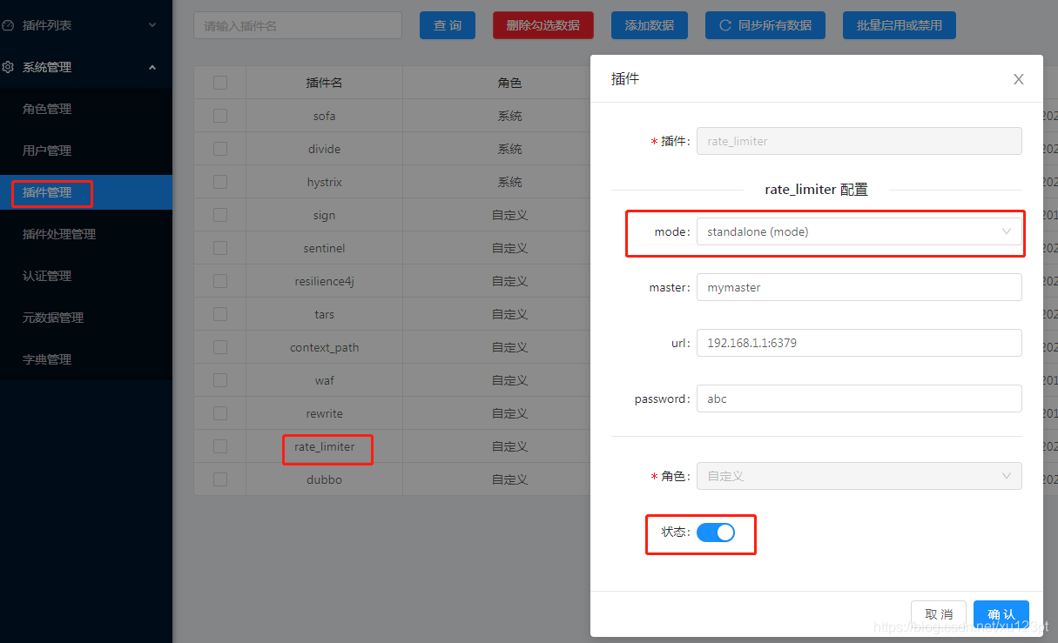This screenshot has width=1058, height=643.
Task: Expand the 插件列表 menu chevron
Action: pos(152,25)
